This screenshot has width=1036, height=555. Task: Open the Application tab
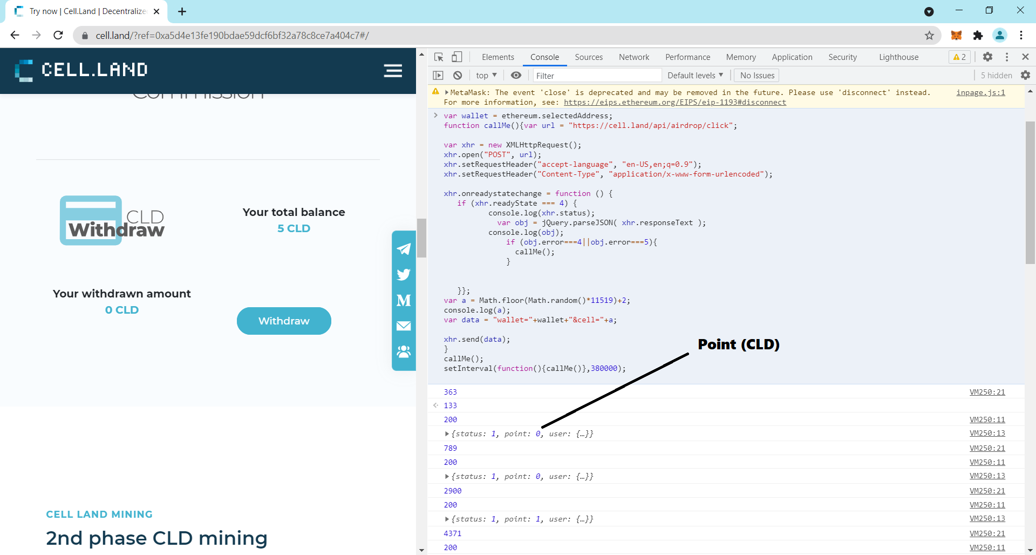tap(792, 57)
